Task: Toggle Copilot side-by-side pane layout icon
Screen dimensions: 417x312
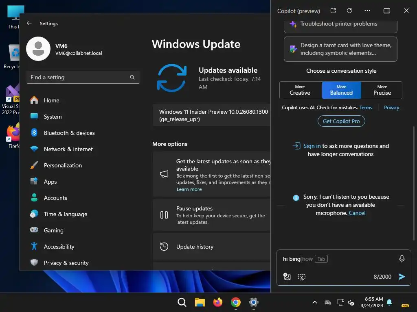Action: tap(387, 11)
